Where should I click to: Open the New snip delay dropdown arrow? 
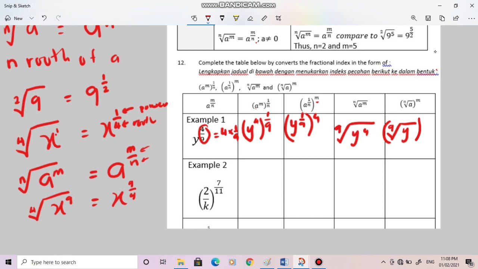pyautogui.click(x=32, y=18)
